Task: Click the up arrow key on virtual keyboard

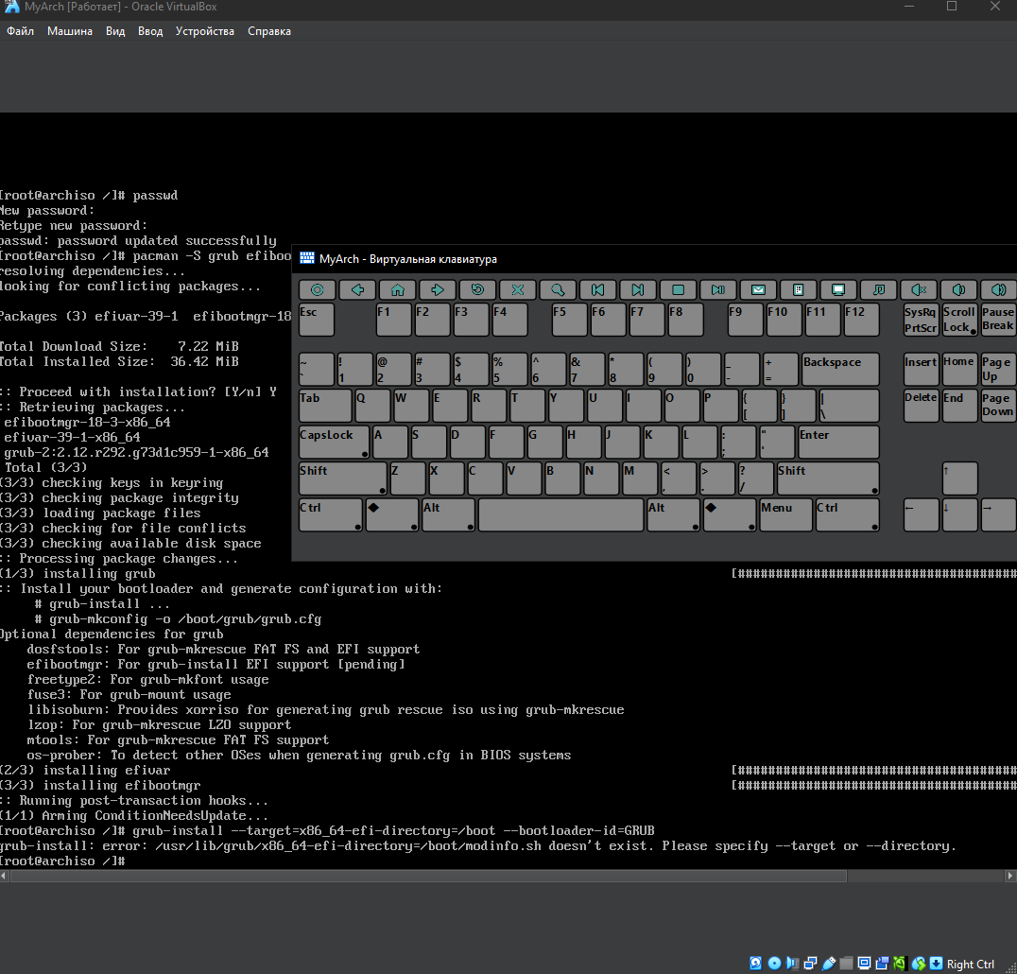Action: (x=959, y=478)
